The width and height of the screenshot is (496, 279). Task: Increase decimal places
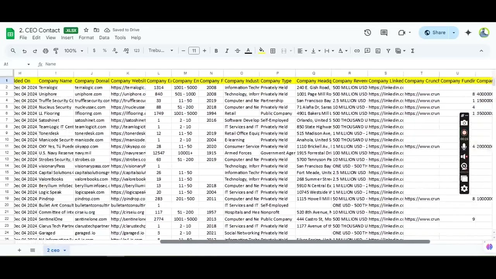126,51
